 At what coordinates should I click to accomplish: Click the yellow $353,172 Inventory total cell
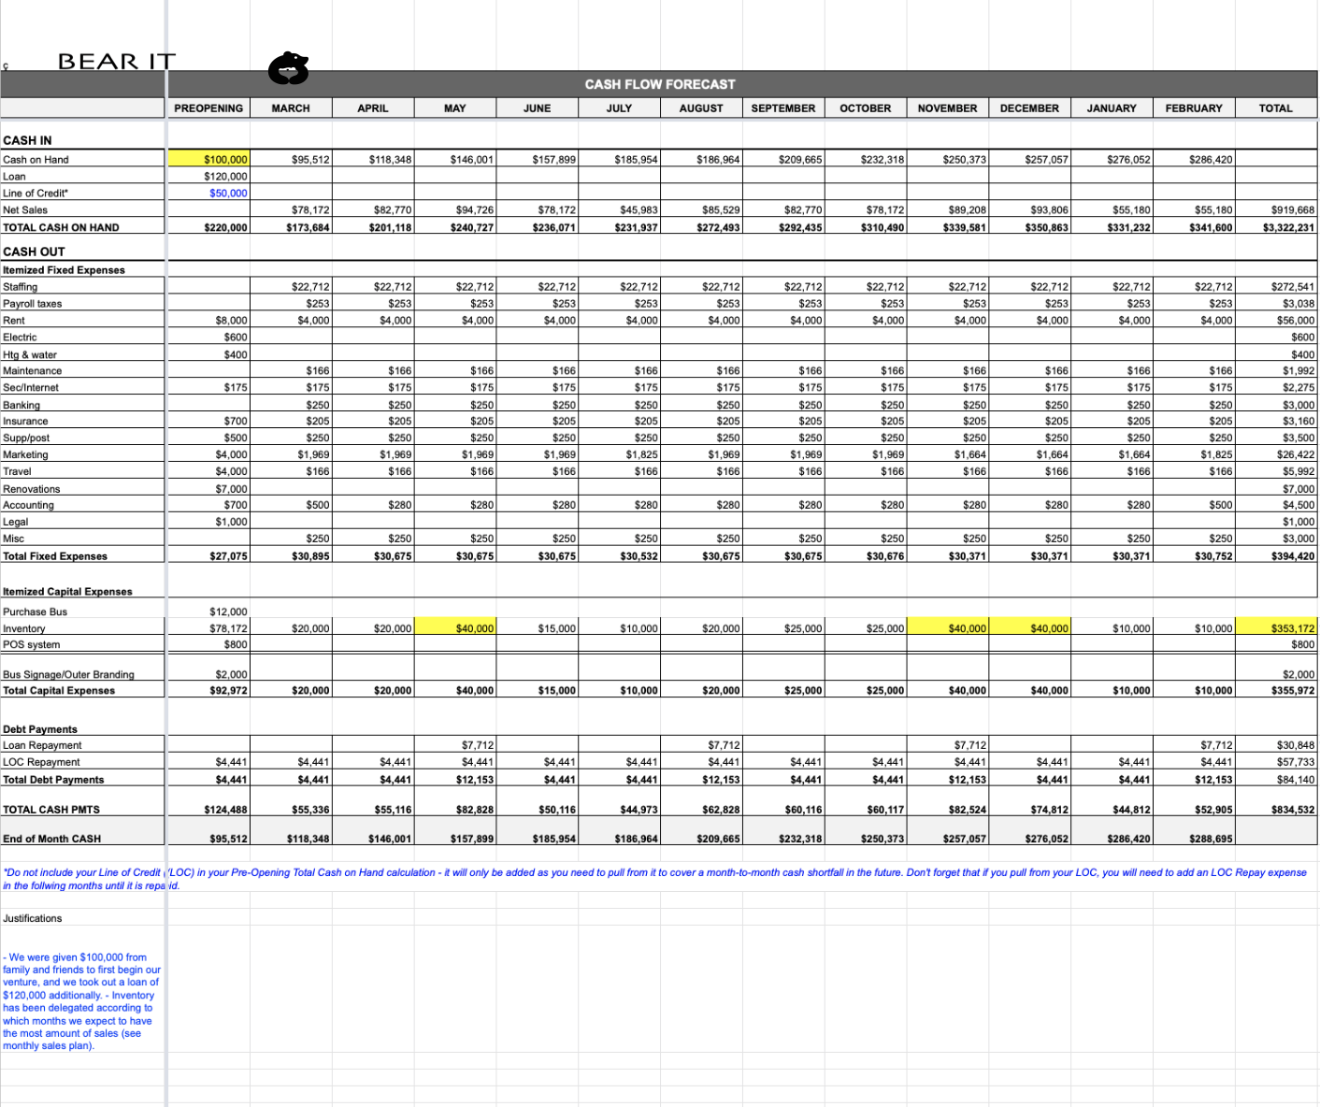tap(1277, 628)
